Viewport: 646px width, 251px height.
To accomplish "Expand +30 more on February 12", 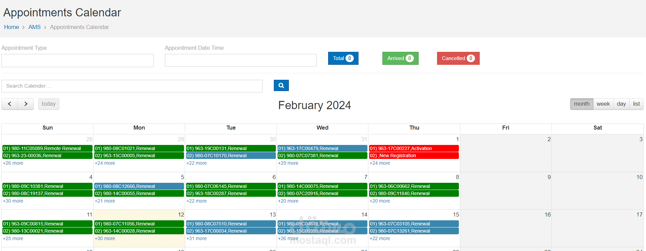I will (105, 238).
